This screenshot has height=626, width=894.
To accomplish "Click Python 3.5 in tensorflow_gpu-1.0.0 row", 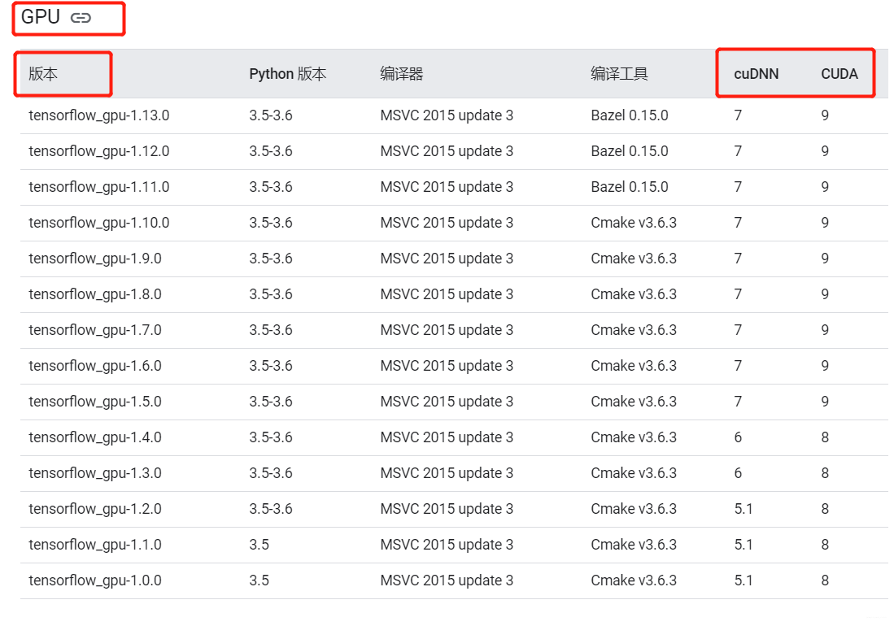I will (x=259, y=581).
